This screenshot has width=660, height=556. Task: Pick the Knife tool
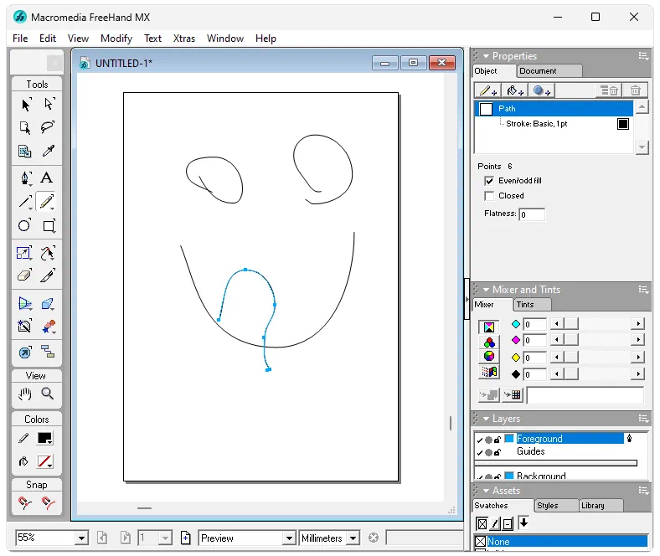[x=48, y=275]
